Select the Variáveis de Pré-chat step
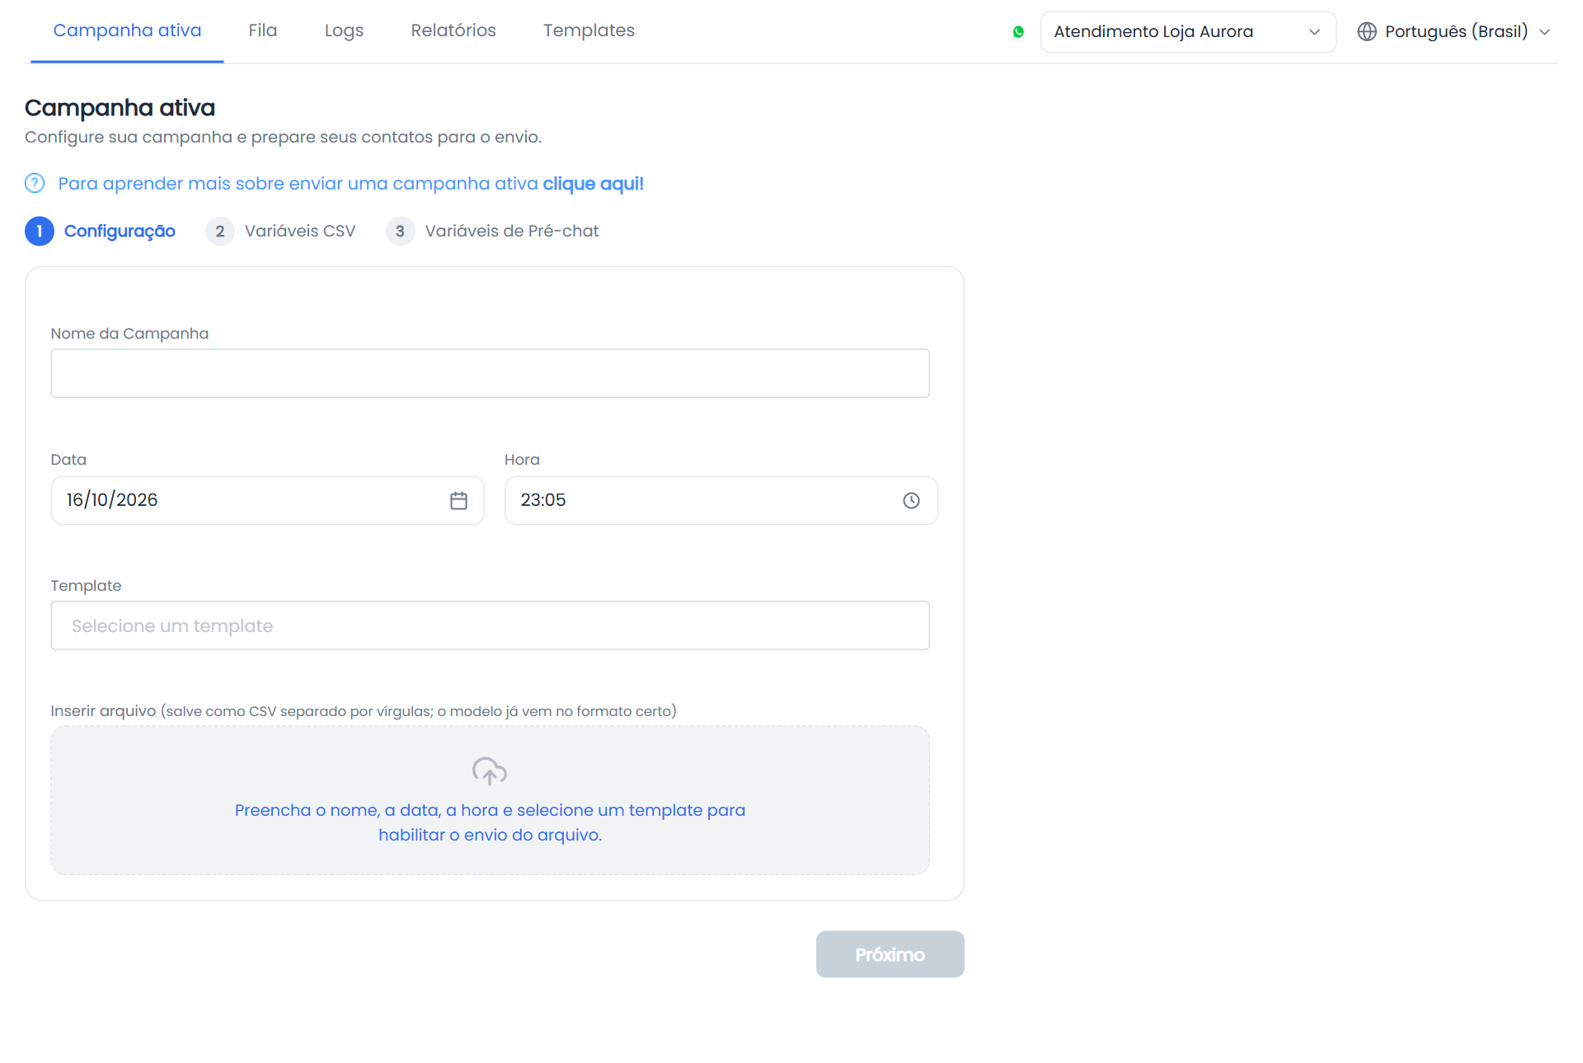The height and width of the screenshot is (1063, 1583). point(512,232)
